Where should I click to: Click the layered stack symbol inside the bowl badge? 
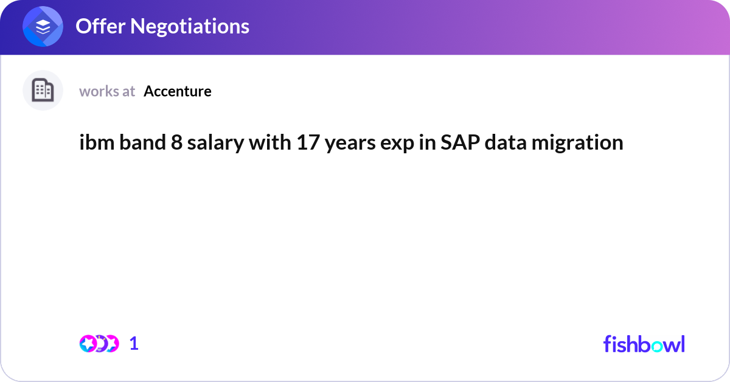tap(43, 26)
